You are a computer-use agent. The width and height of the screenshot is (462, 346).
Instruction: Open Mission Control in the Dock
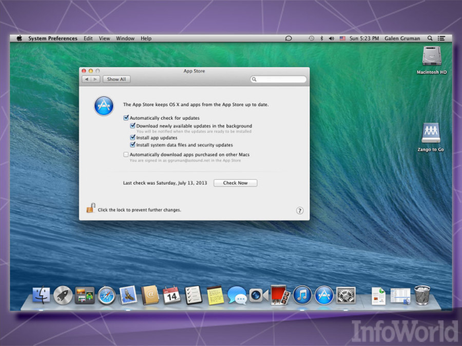(x=84, y=295)
